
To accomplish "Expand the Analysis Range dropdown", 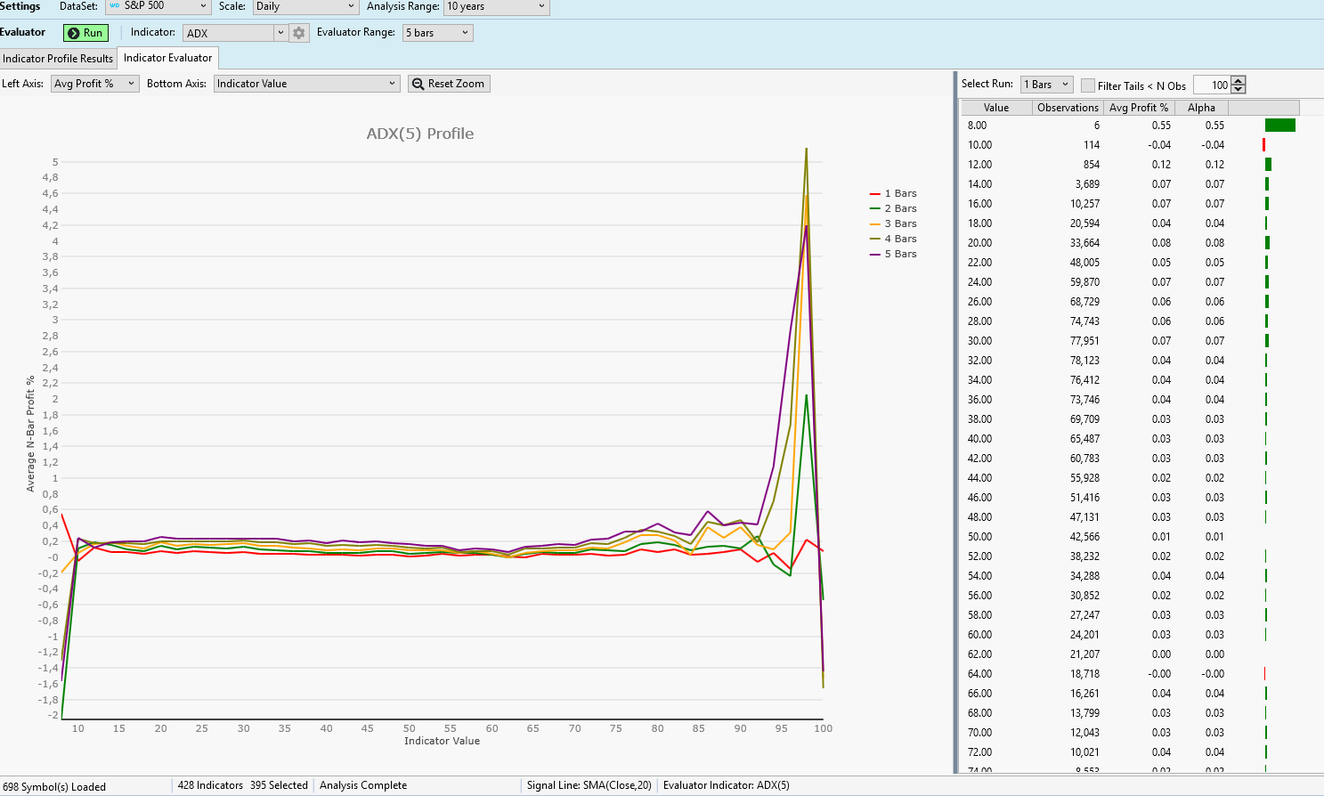I will (x=541, y=6).
